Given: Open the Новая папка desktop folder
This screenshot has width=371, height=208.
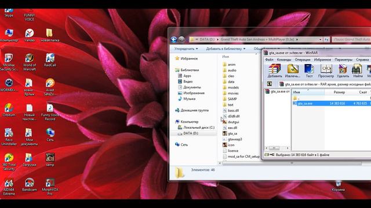Looking at the screenshot, I should 50,35.
